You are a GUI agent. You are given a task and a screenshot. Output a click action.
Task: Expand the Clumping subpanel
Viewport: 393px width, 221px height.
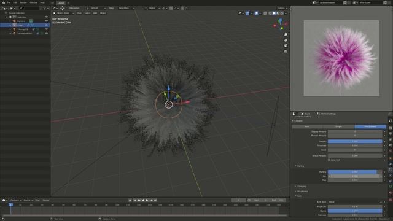(x=295, y=187)
